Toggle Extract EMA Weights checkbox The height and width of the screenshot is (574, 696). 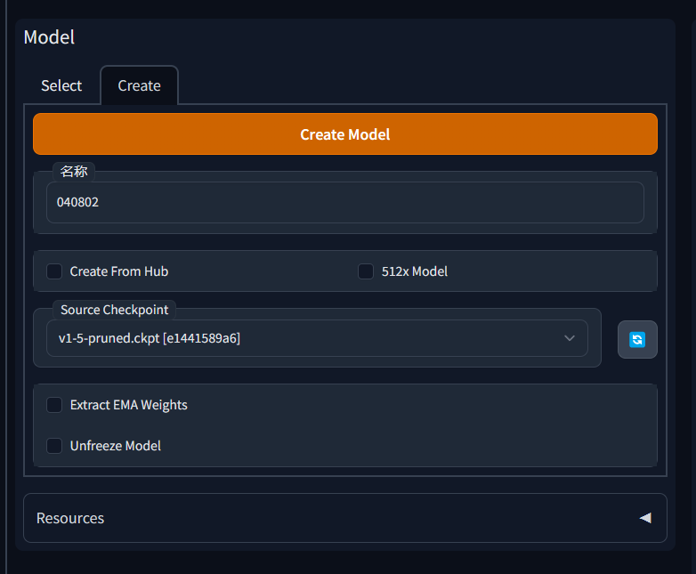[54, 405]
